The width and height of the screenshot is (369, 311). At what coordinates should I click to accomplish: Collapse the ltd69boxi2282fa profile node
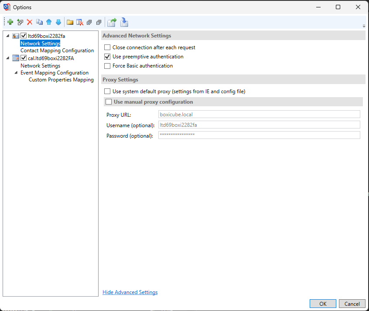[8, 36]
